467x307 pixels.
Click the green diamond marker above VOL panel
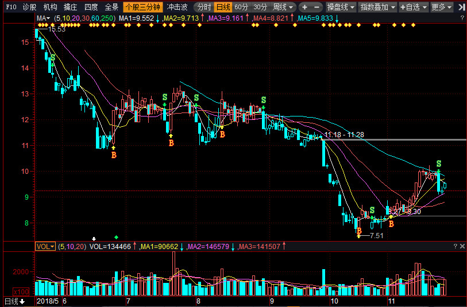[117, 237]
